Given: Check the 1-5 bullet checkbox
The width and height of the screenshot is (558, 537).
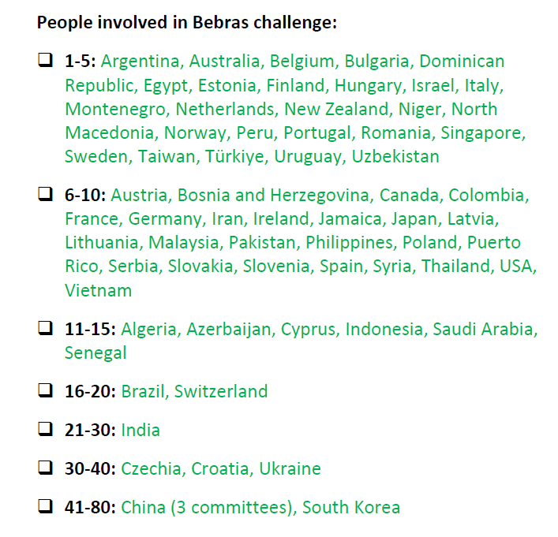Looking at the screenshot, I should 46,60.
